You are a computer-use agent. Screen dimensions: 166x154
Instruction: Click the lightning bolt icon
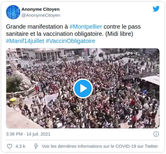[x=36, y=146]
